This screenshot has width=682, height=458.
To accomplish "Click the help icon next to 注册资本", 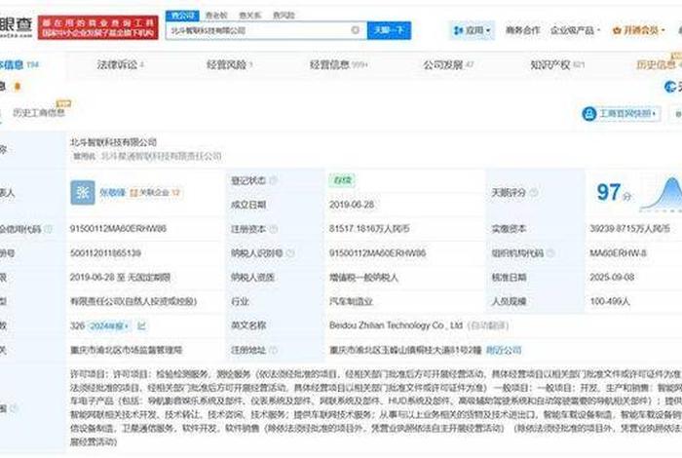I will 273,229.
